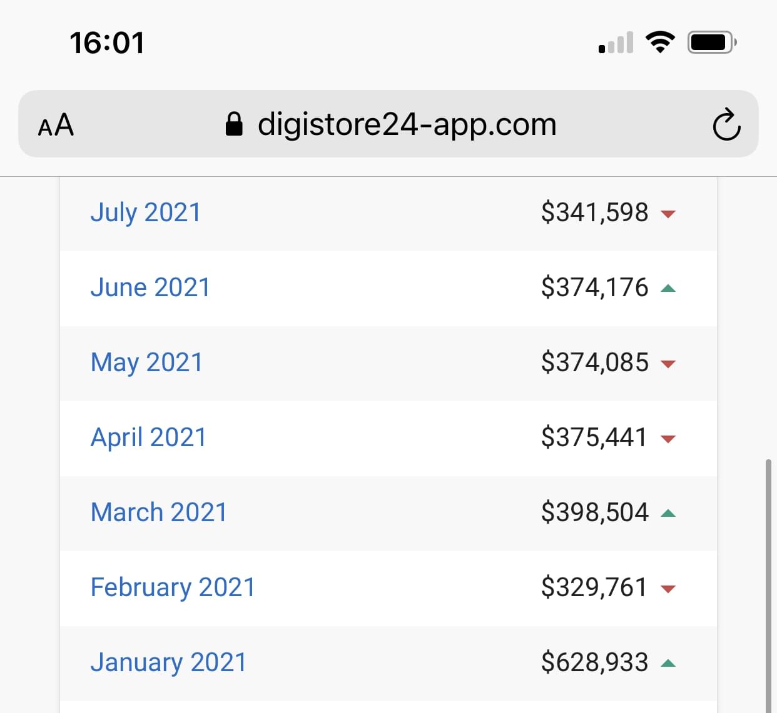The image size is (777, 713).
Task: Tap the reload page icon
Action: pos(726,124)
